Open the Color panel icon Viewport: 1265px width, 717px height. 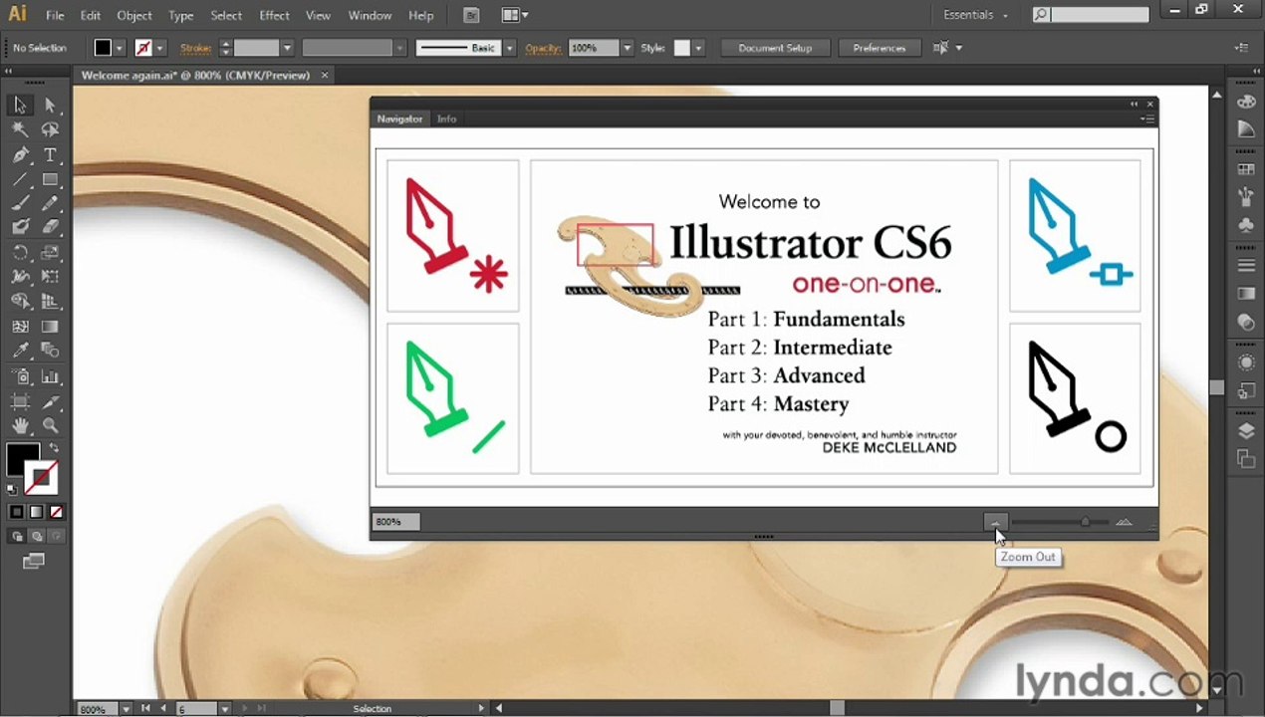pos(1246,102)
